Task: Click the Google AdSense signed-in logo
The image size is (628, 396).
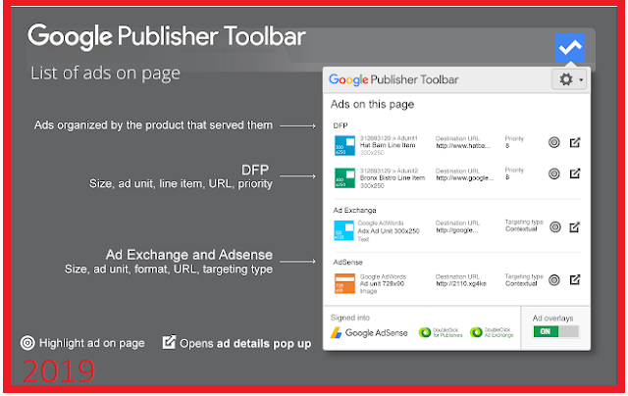Action: pyautogui.click(x=369, y=333)
